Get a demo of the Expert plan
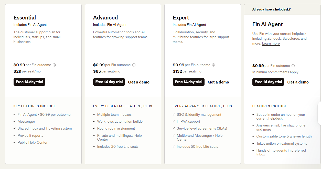321x169 pixels. point(218,82)
